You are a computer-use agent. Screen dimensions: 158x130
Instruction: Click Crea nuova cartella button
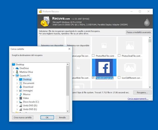tap(23, 118)
